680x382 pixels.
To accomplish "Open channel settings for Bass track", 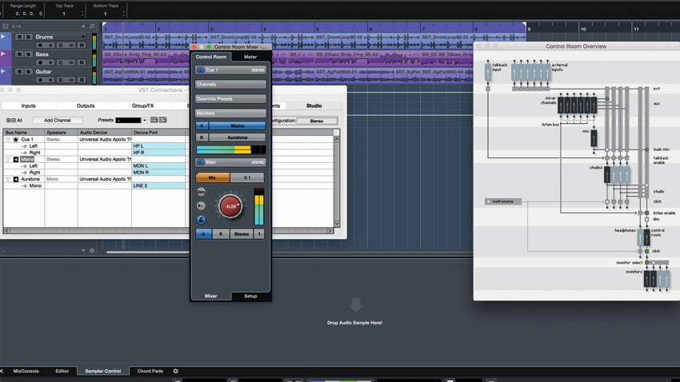I will (61, 62).
